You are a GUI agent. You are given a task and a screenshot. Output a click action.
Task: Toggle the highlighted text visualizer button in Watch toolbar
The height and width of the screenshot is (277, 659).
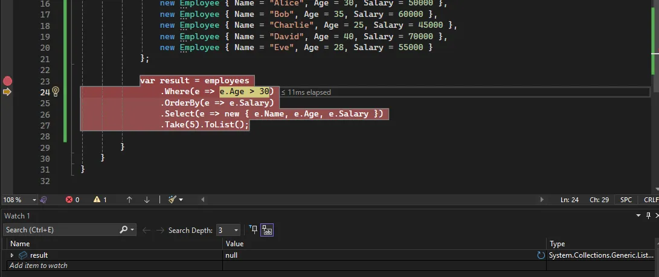pos(267,230)
